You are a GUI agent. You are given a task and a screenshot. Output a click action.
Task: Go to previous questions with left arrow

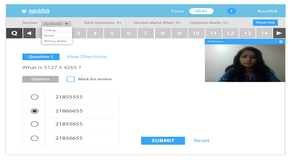coord(29,33)
